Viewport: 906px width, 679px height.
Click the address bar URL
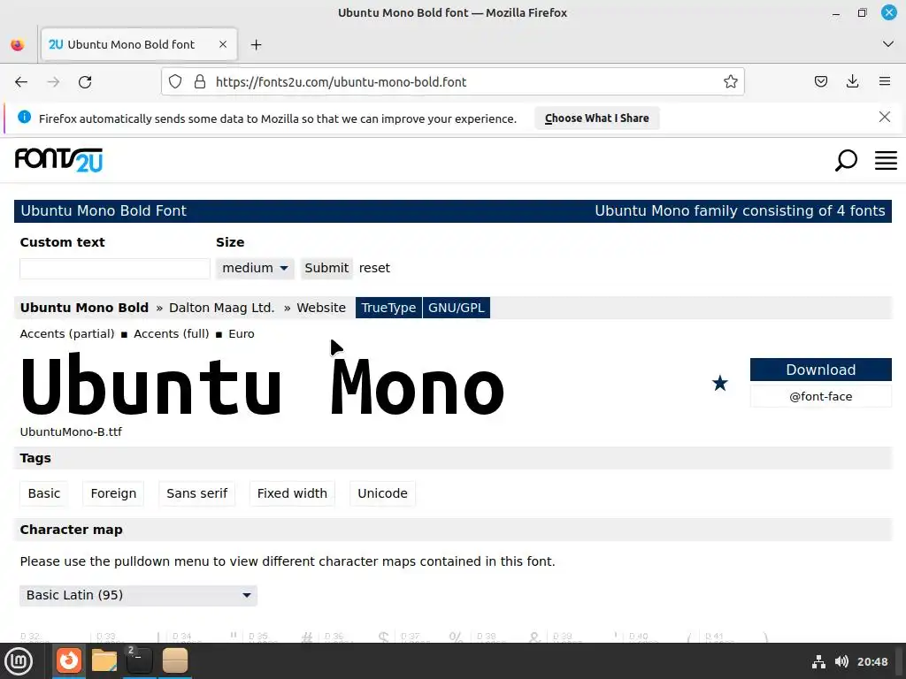[341, 82]
